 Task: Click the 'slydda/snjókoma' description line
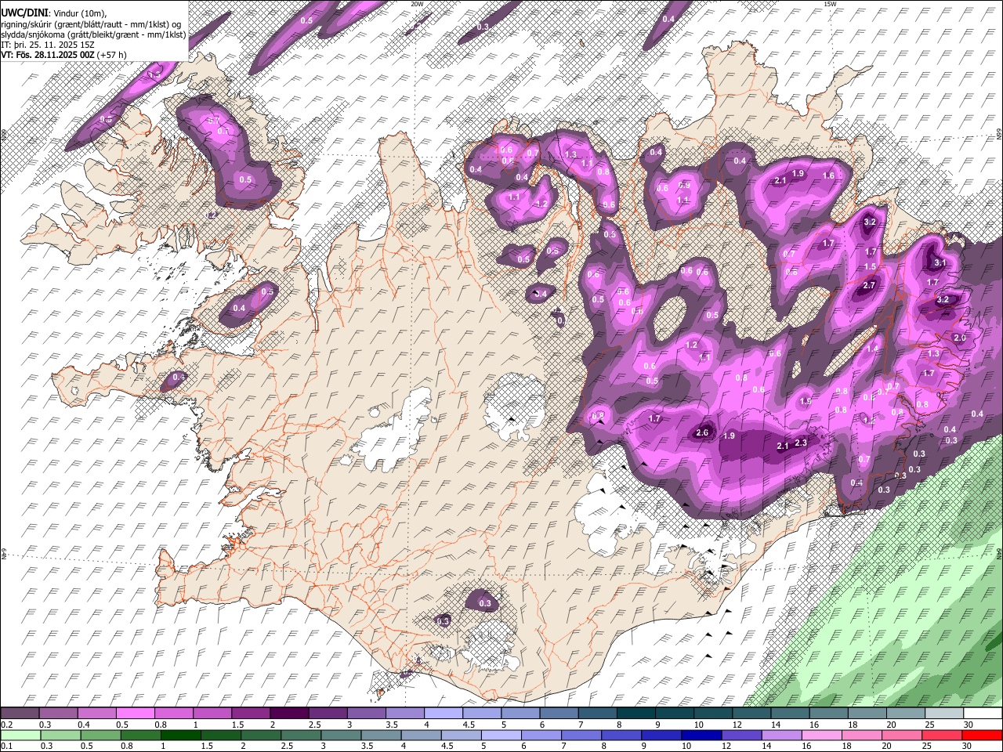point(93,34)
